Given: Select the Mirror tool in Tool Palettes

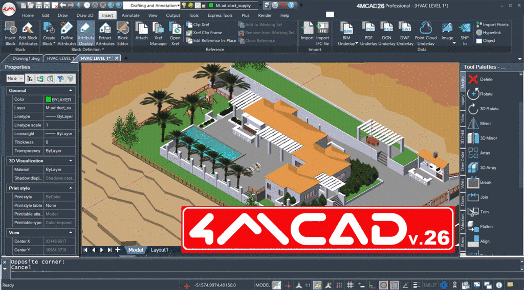Looking at the screenshot, I should tap(473, 124).
